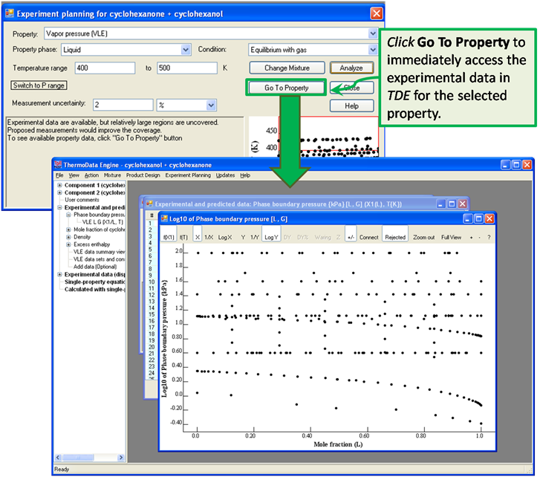Expand Mole fraction of cyclohexanol node

(68, 230)
